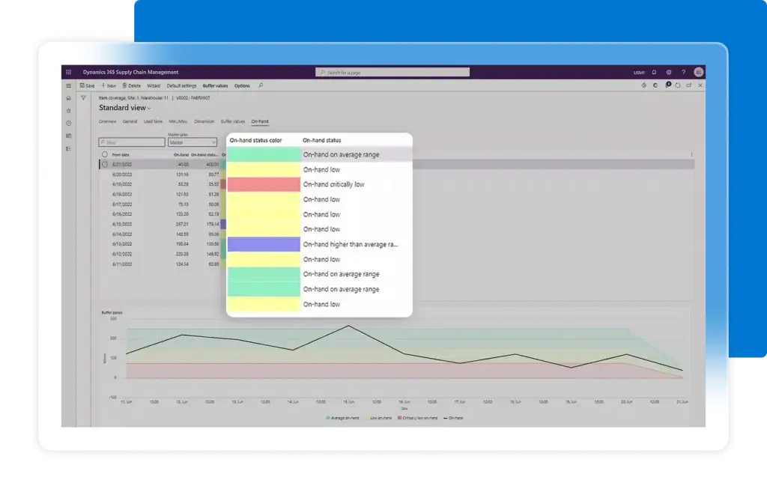767x492 pixels.
Task: Show the filter pane funnel icon
Action: (x=83, y=98)
